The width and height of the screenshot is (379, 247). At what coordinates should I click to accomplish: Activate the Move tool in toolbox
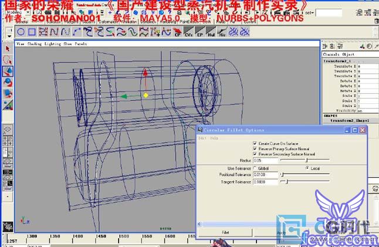[x=8, y=72]
